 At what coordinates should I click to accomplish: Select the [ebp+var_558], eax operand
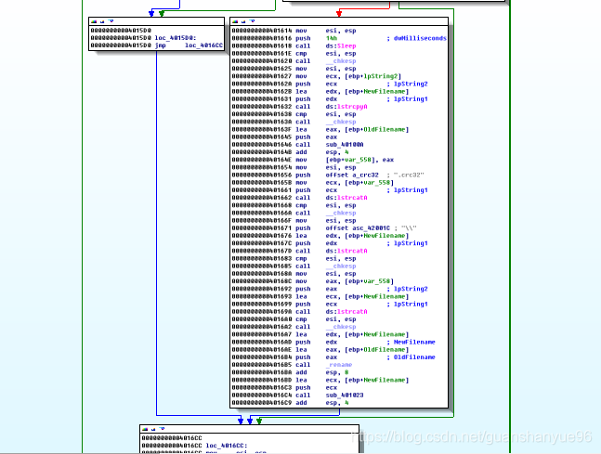pyautogui.click(x=359, y=160)
